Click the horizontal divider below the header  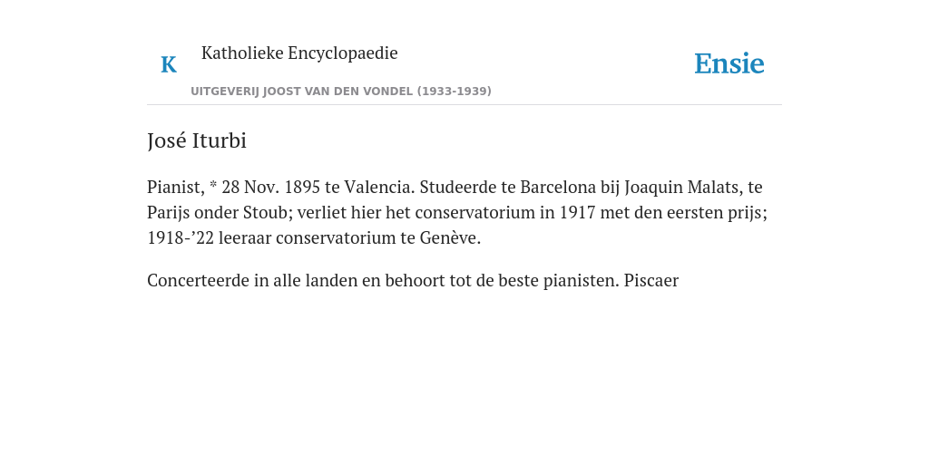[x=464, y=105]
